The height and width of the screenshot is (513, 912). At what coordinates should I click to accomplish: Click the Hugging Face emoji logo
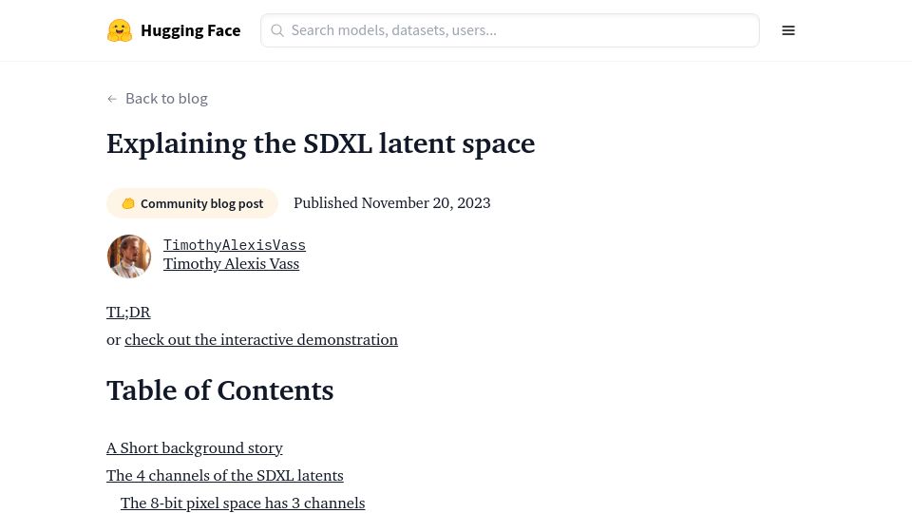point(120,30)
